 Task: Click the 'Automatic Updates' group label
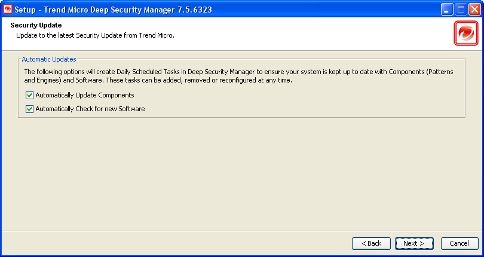pos(48,60)
